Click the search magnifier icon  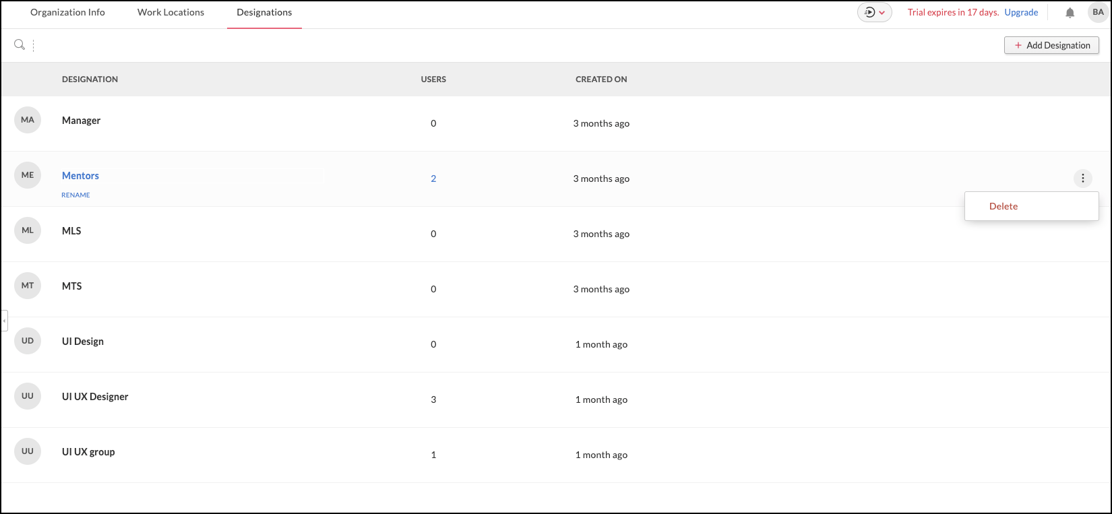click(20, 44)
